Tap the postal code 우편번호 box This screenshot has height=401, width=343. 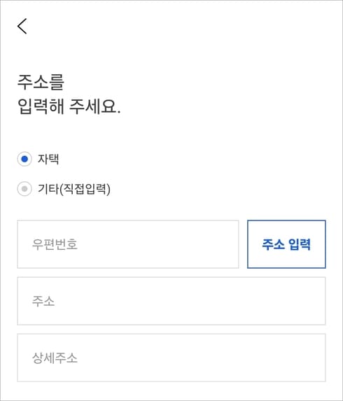128,244
